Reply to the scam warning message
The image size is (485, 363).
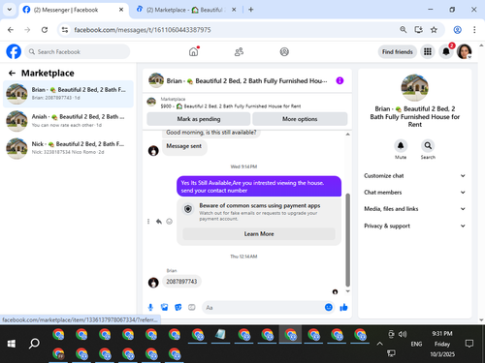click(x=159, y=222)
